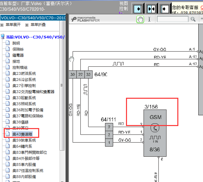
Task: Click the right-arrow view control button
Action: (138, 8)
